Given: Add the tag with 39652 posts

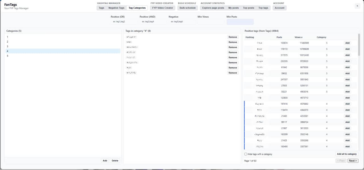Looking at the screenshot, I should [347, 73].
